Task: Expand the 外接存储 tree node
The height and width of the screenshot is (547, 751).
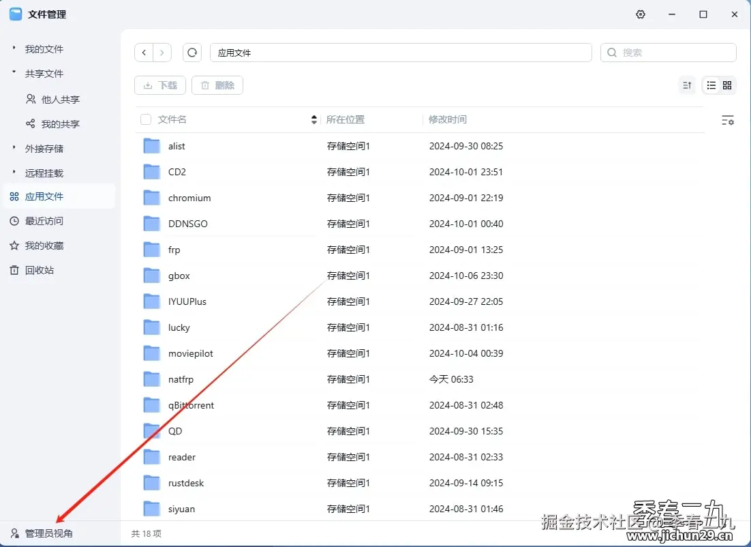Action: click(14, 147)
